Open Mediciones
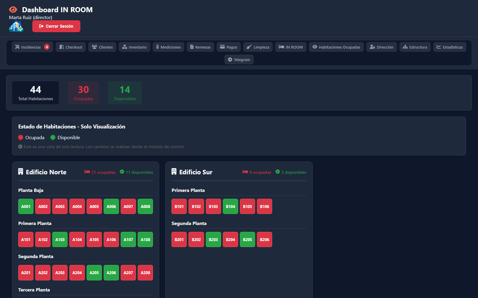The image size is (478, 298). click(168, 47)
